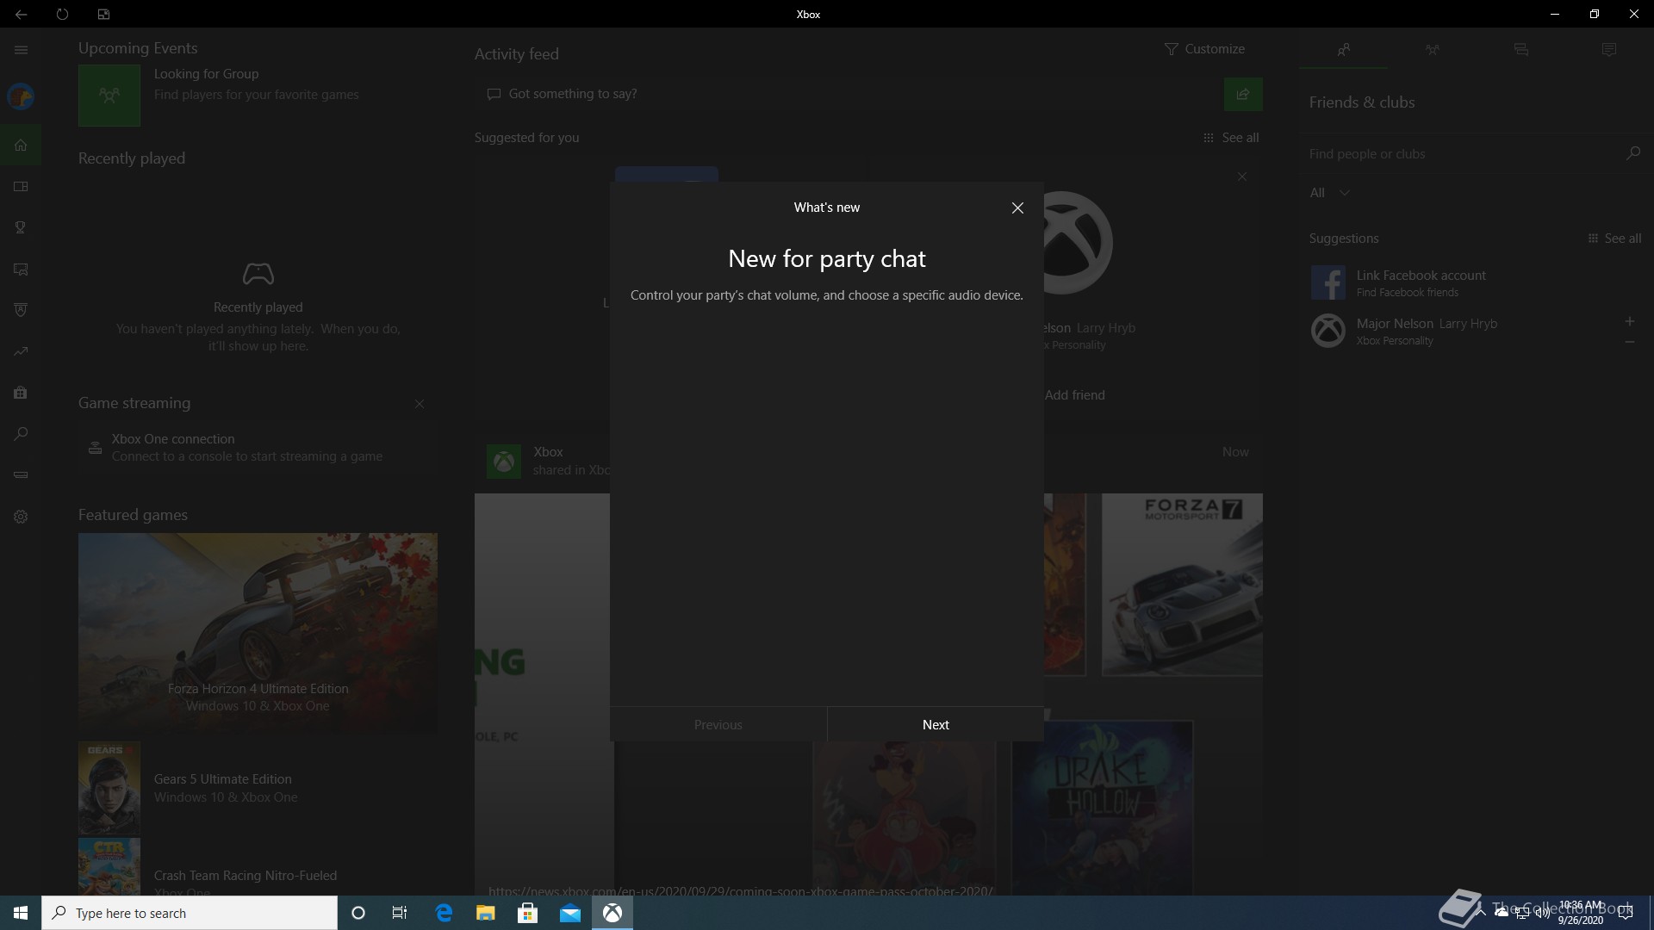1654x930 pixels.
Task: Dismiss Game streaming section X
Action: coord(420,404)
